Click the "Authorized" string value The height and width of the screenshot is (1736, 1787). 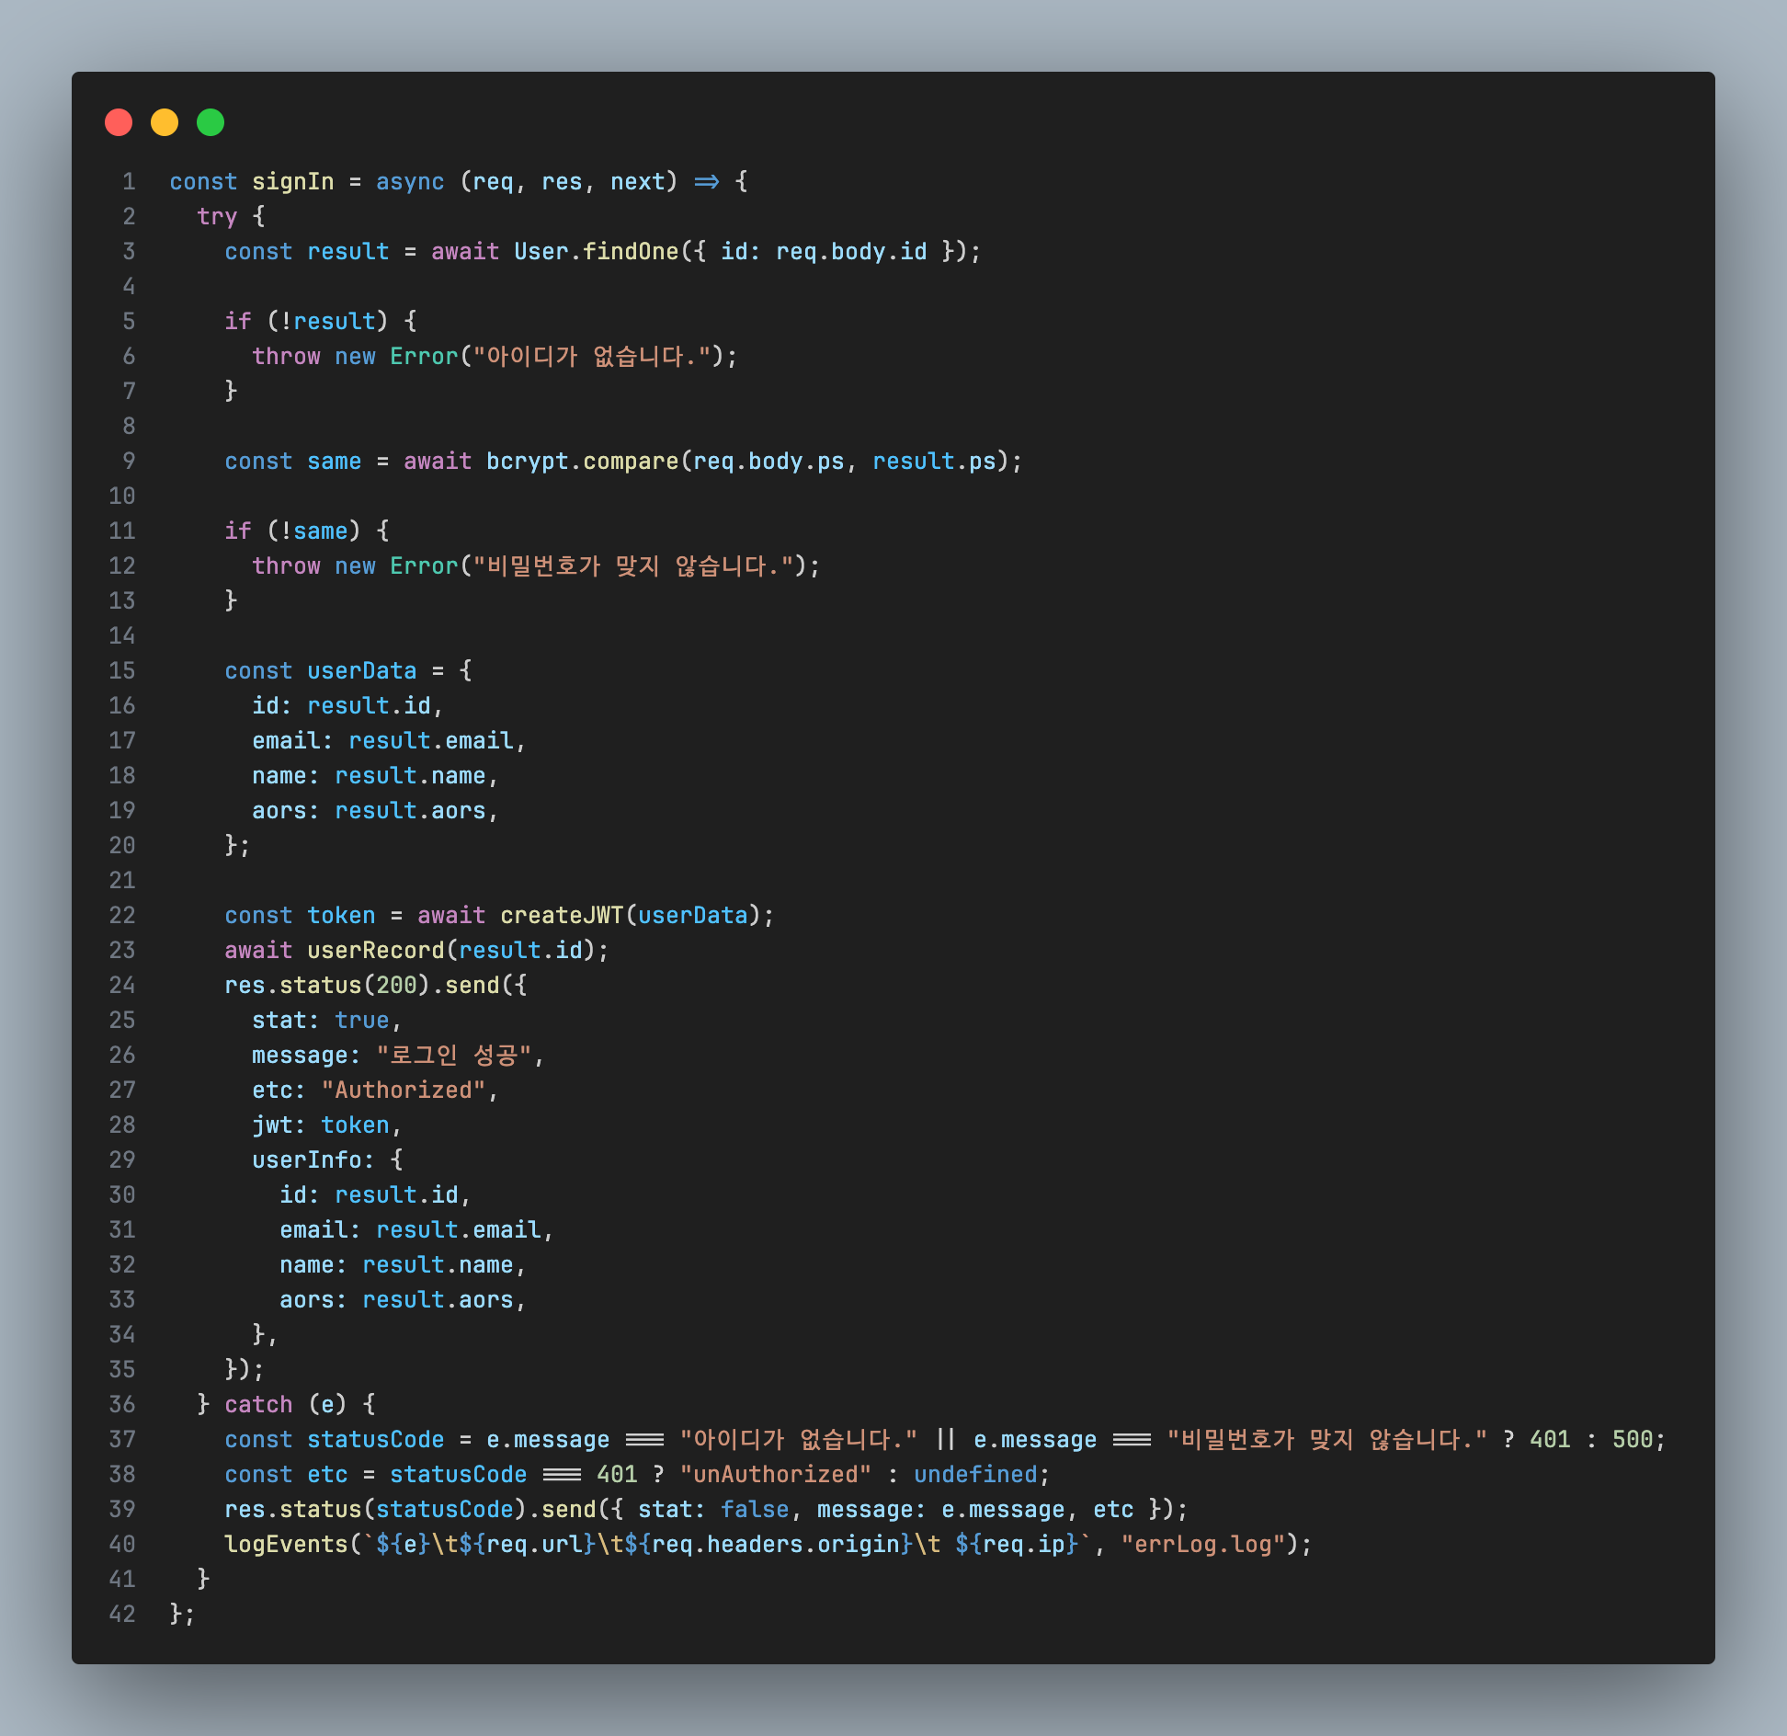click(x=403, y=1091)
